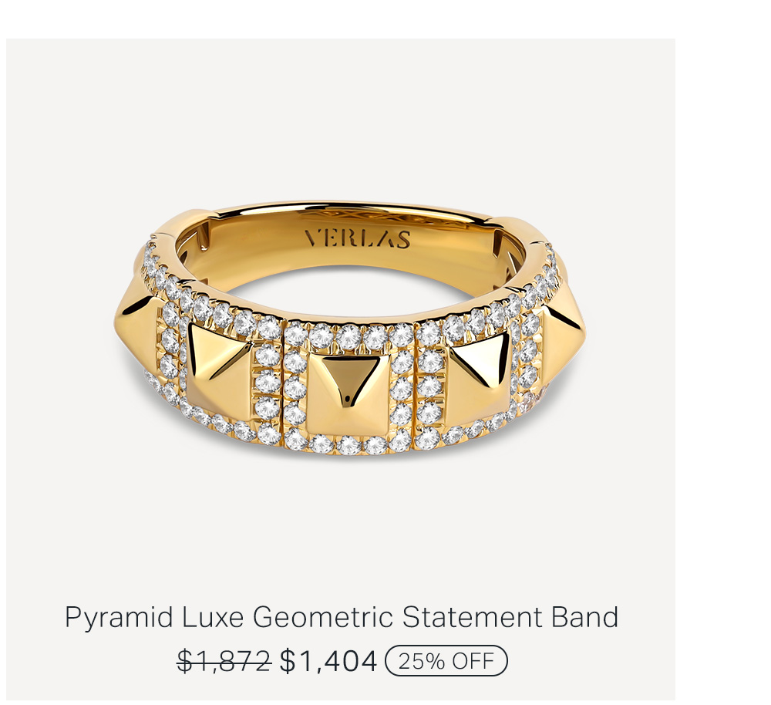Click the $1,404 sale price
Viewport: 771px width, 705px height.
click(328, 661)
